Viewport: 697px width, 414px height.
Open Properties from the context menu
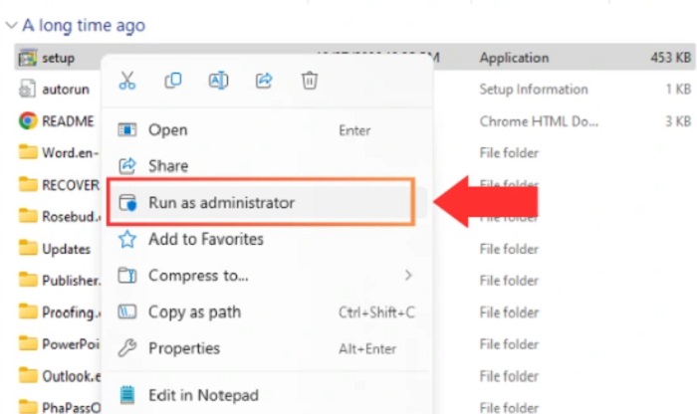183,348
